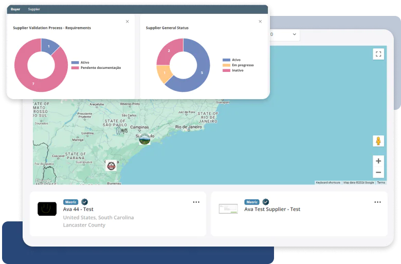This screenshot has height=264, width=401.
Task: Open Street View pegman on map
Action: (x=378, y=141)
